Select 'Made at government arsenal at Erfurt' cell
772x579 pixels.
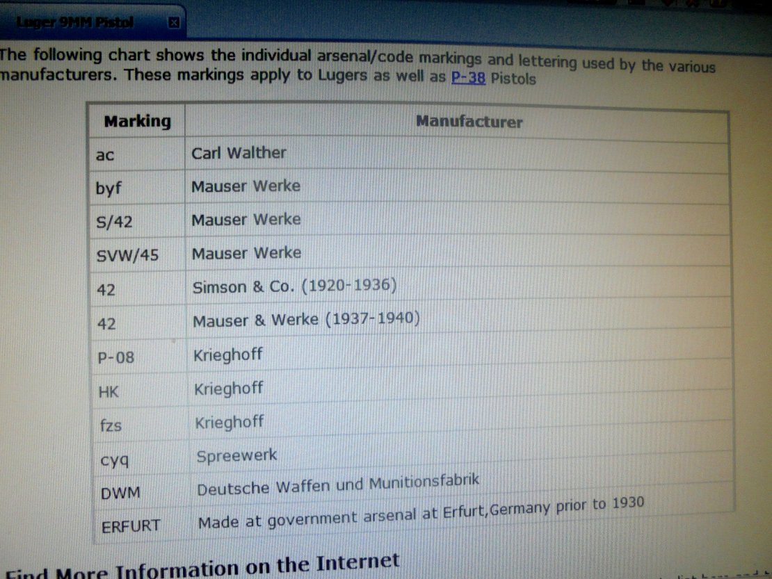coord(463,513)
